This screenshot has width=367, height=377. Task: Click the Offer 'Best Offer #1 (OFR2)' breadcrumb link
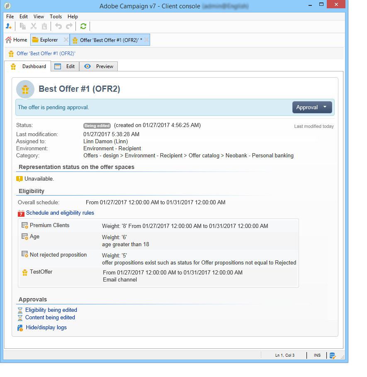point(46,54)
